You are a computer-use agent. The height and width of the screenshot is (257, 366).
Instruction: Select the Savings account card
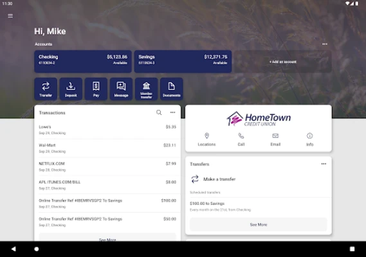pos(183,62)
